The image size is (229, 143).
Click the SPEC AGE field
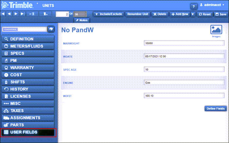click(184, 70)
